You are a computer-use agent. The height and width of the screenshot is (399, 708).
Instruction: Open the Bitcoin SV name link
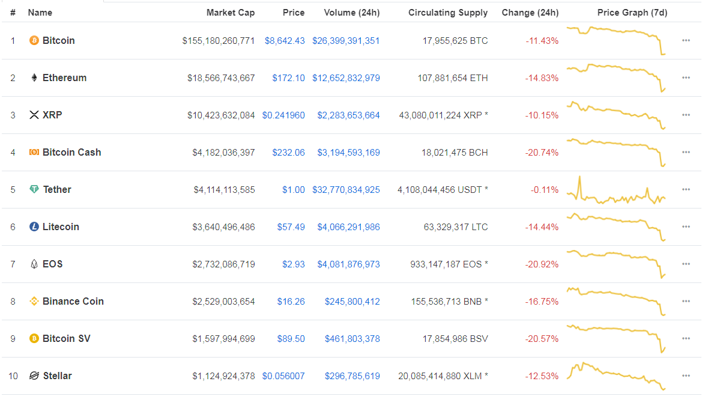click(x=66, y=338)
